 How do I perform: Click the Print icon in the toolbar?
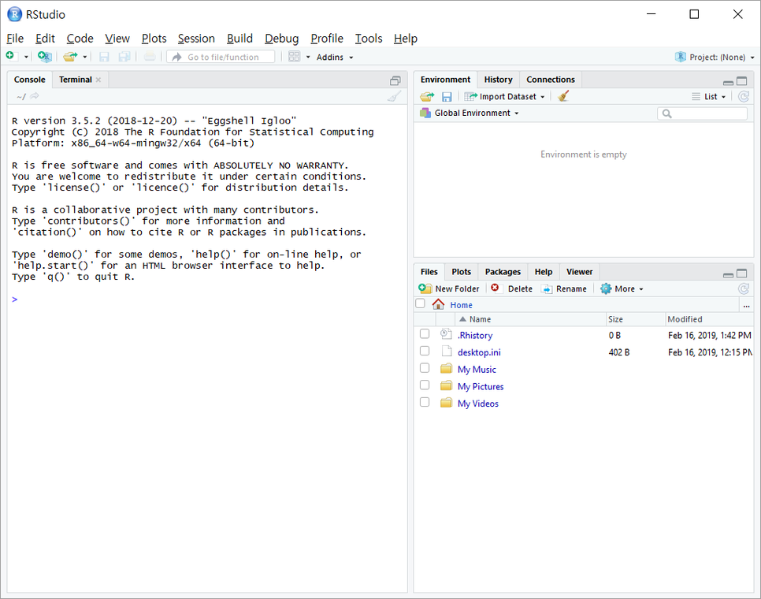[x=150, y=57]
